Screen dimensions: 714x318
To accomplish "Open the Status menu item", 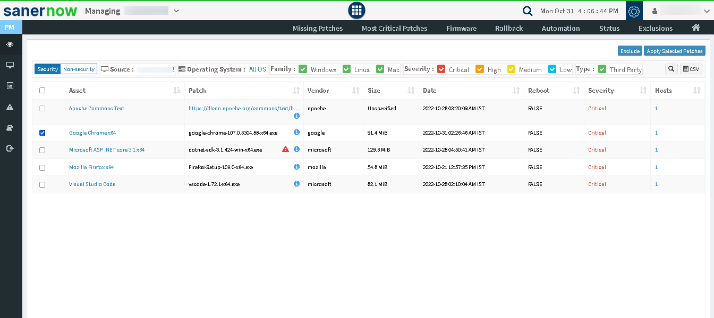I will coord(609,28).
